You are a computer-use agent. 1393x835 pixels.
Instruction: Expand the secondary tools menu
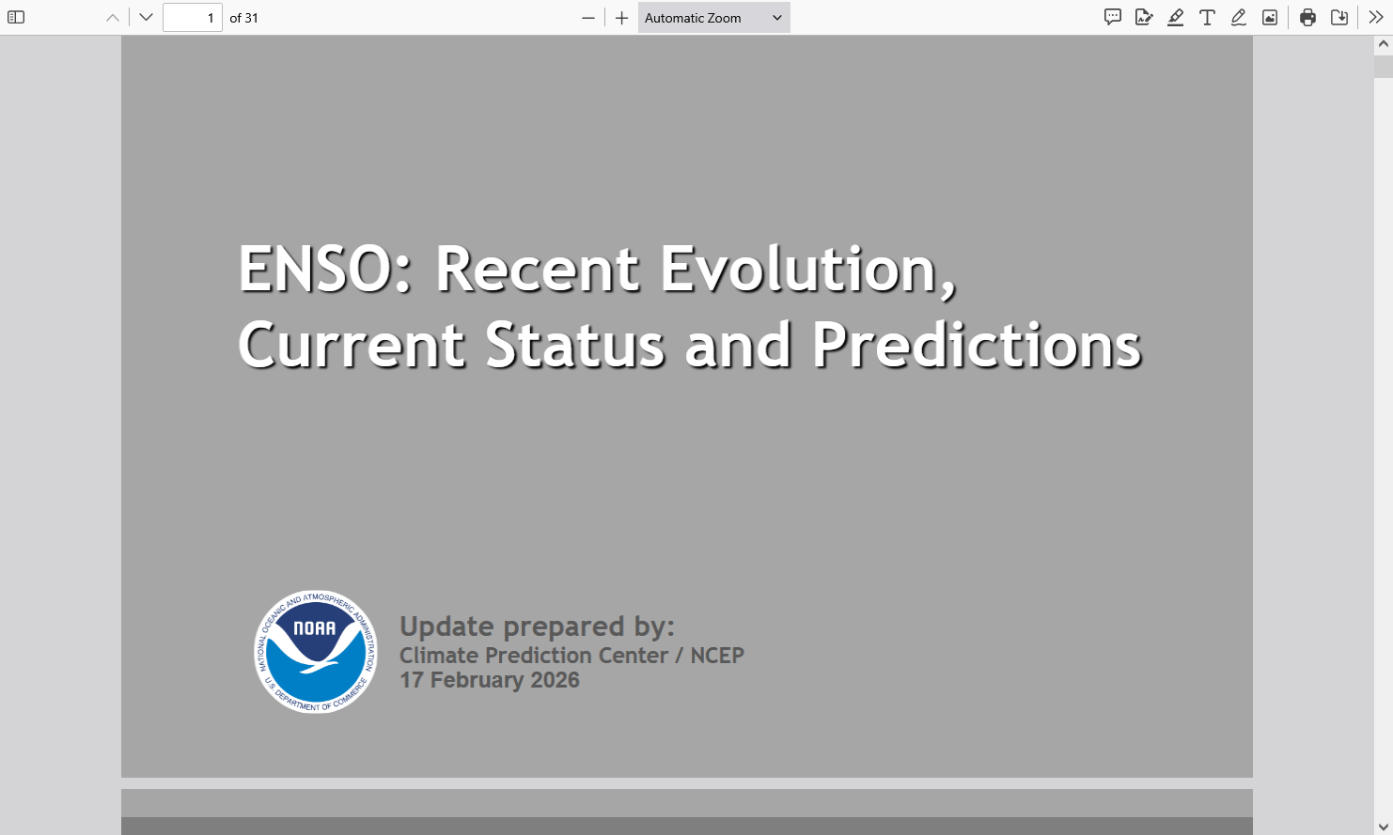click(1376, 17)
